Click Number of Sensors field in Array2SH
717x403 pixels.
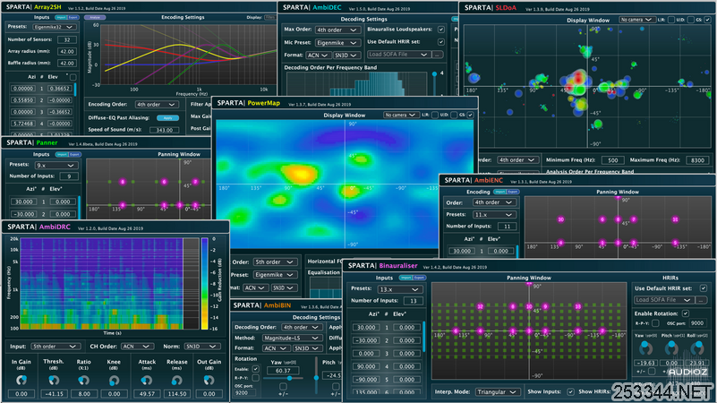67,39
